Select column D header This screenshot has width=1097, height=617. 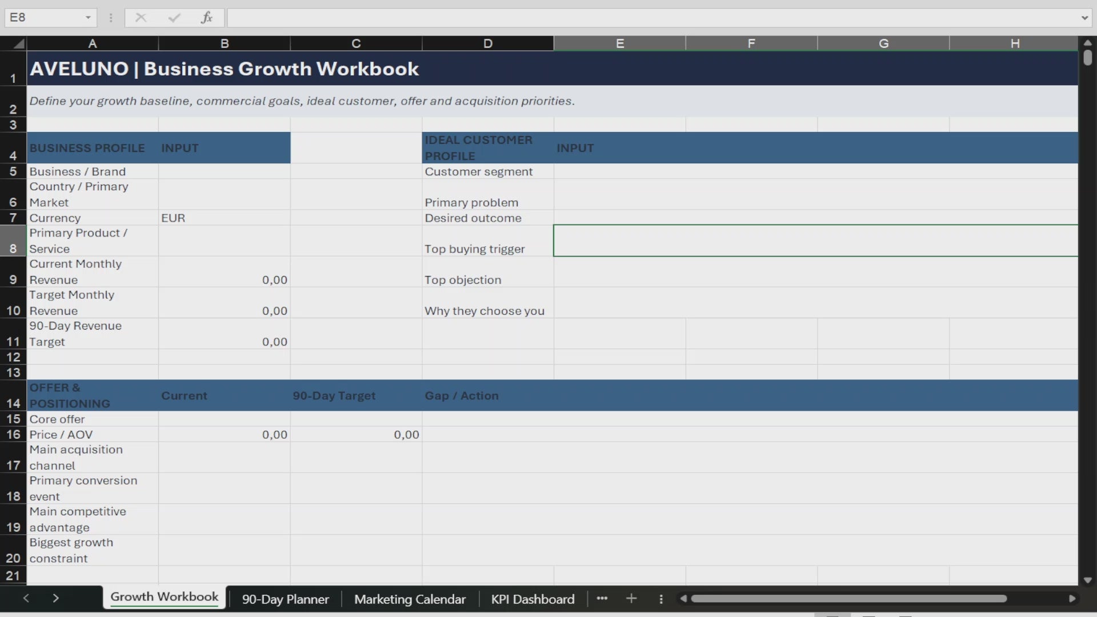[488, 43]
